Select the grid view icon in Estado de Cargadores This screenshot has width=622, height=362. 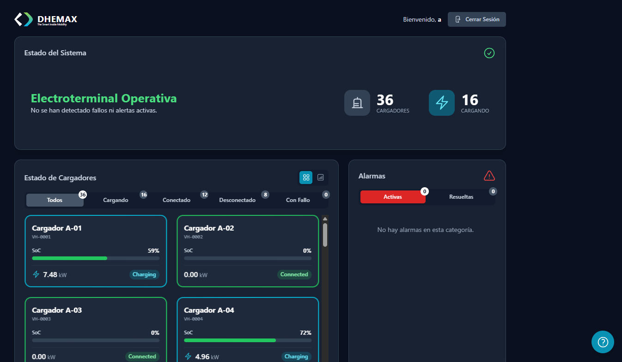tap(305, 178)
